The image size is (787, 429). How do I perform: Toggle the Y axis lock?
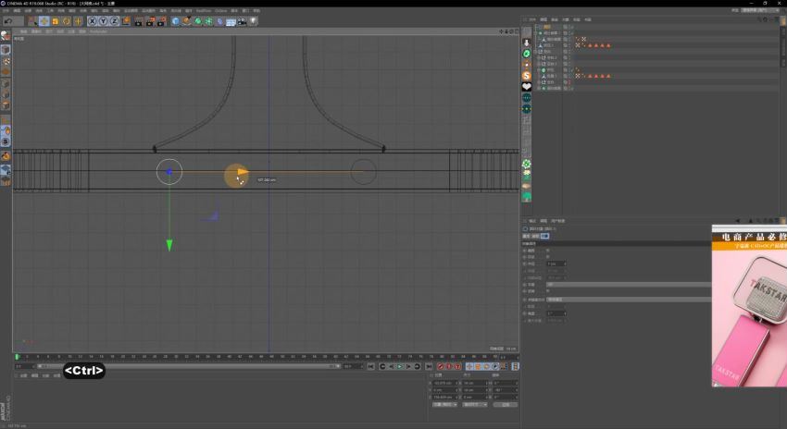103,21
